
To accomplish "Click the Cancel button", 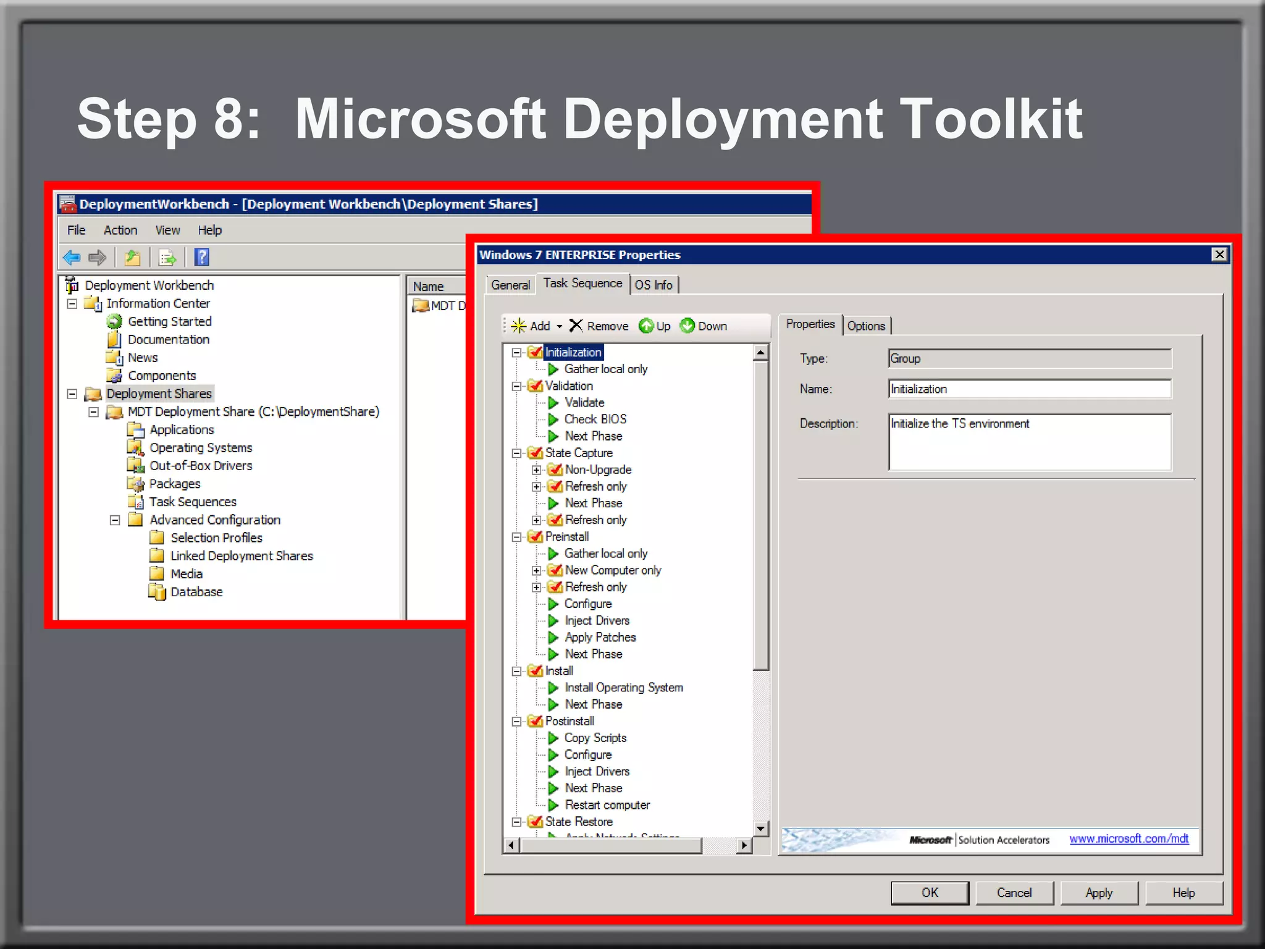I will pyautogui.click(x=1014, y=893).
